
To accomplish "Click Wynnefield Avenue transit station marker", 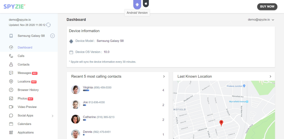I will pyautogui.click(x=247, y=102).
